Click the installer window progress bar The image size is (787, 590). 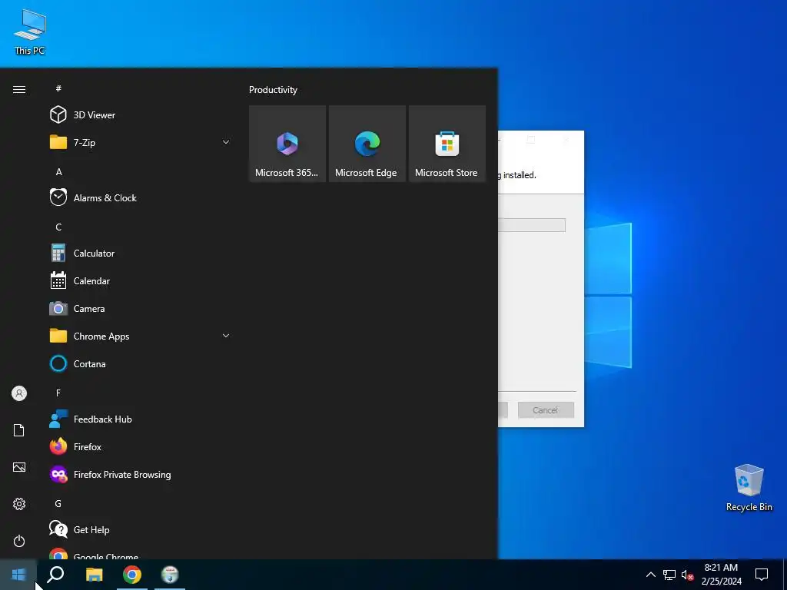coord(532,225)
